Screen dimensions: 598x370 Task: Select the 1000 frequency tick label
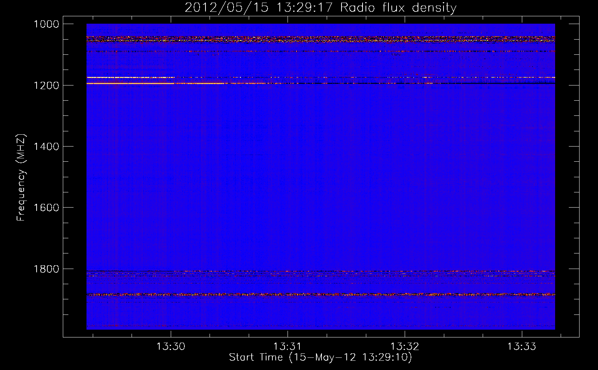[46, 24]
